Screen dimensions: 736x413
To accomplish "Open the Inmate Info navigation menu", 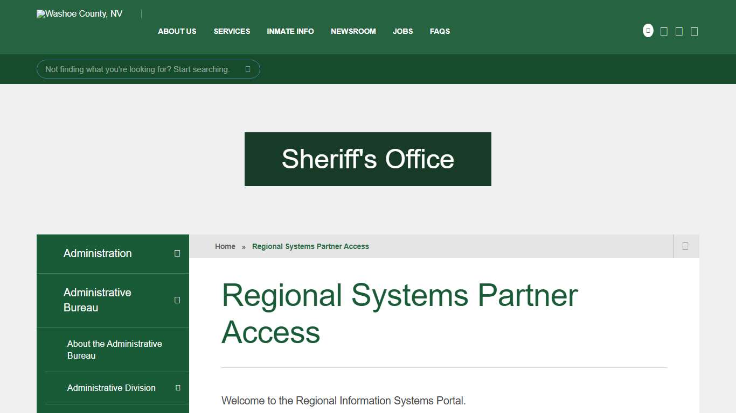I will [x=290, y=31].
